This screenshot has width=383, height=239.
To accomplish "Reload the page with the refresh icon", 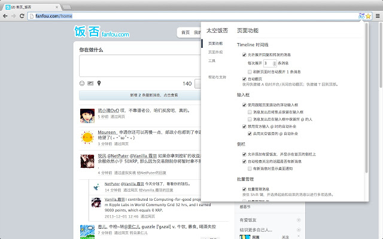I will tap(22, 16).
